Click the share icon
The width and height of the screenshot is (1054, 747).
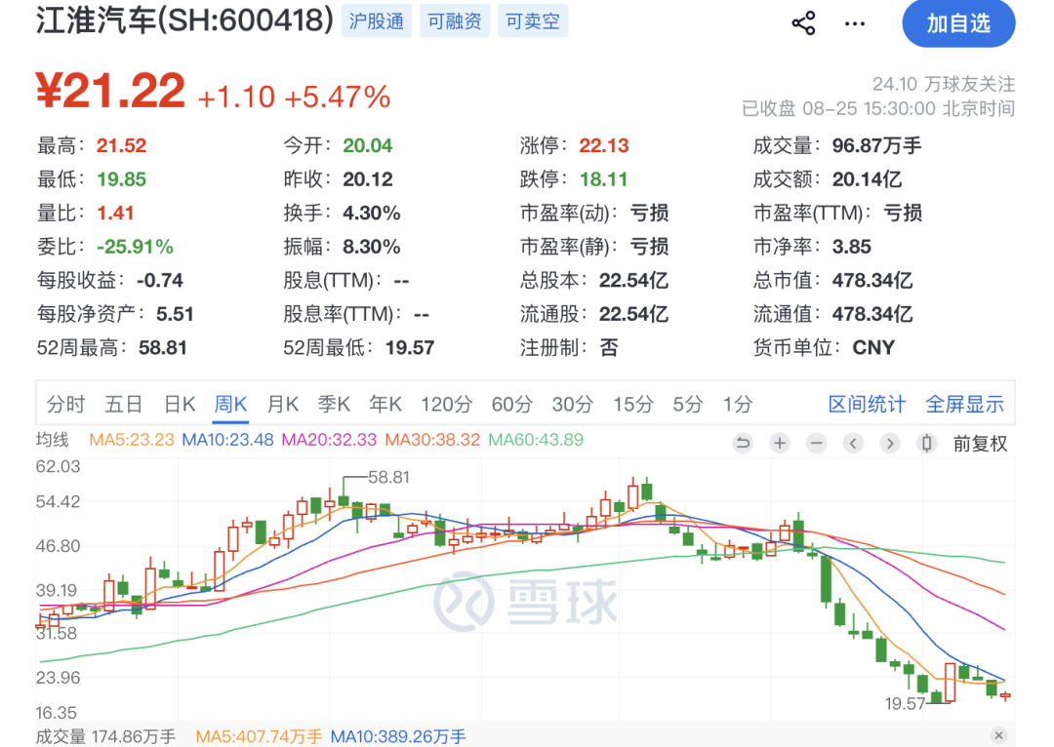tap(803, 23)
